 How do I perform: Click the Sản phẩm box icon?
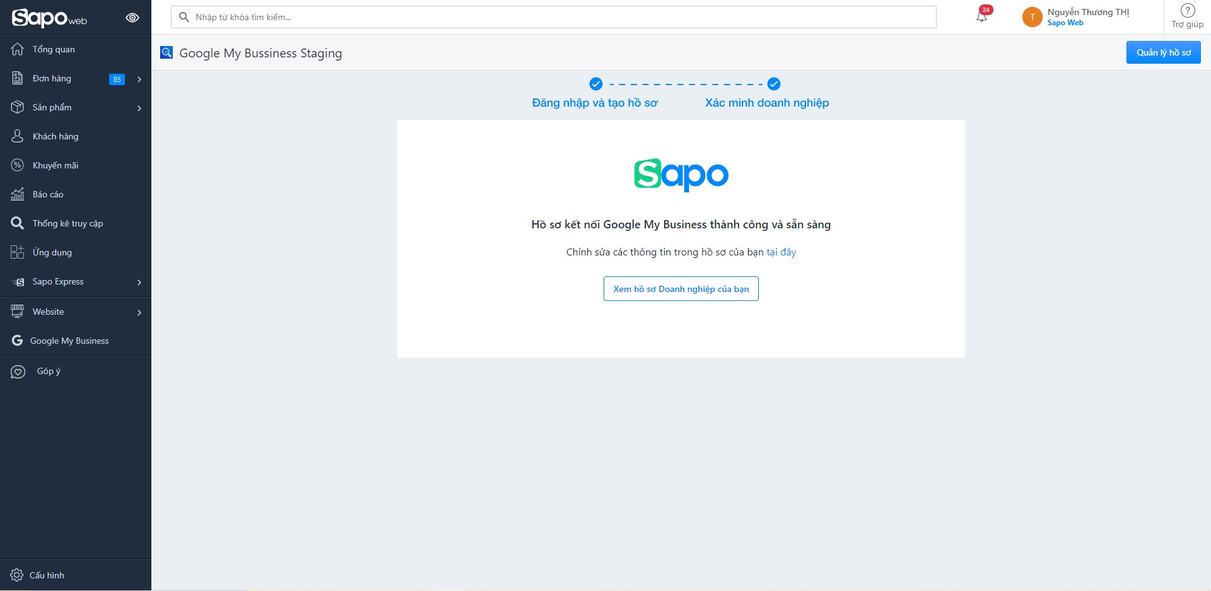(x=18, y=107)
